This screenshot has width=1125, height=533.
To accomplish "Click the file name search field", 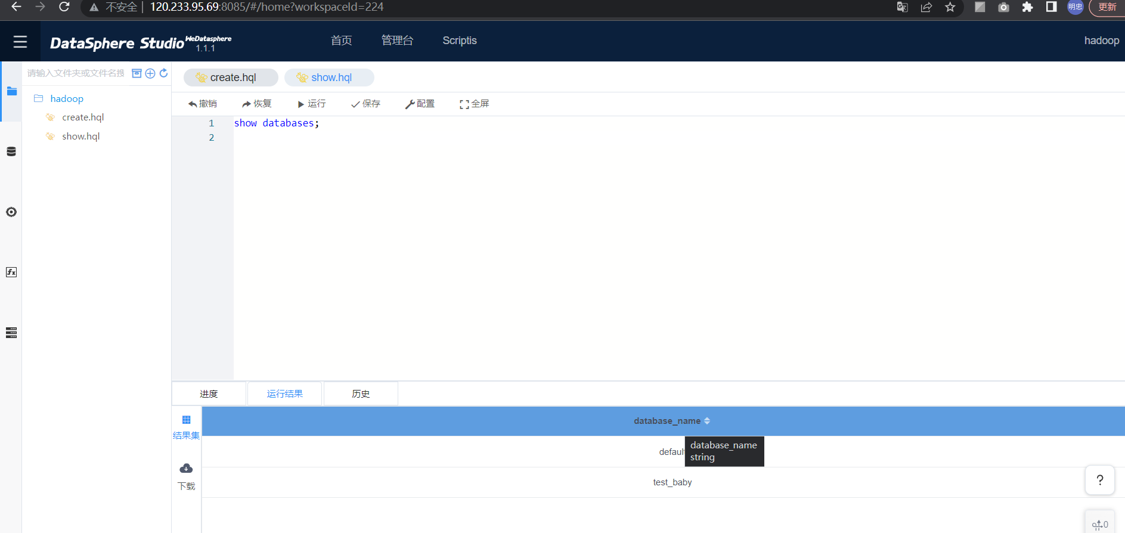I will click(76, 73).
